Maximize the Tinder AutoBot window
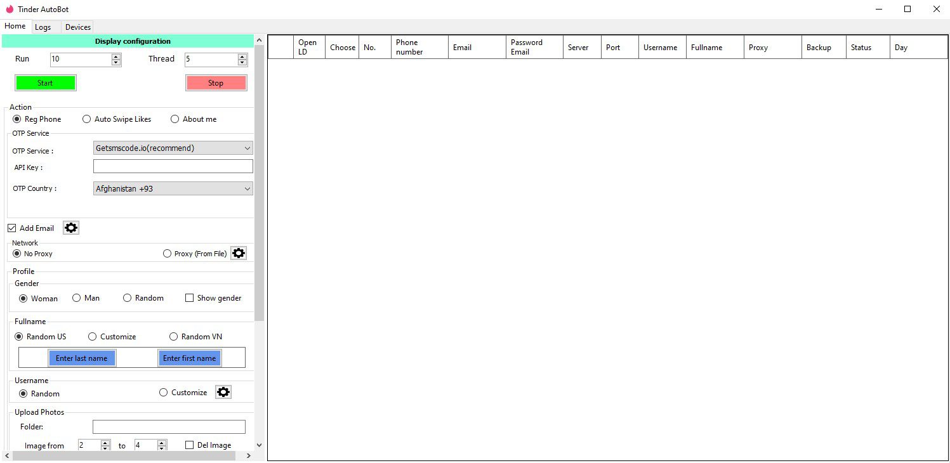The image size is (950, 463). tap(907, 9)
